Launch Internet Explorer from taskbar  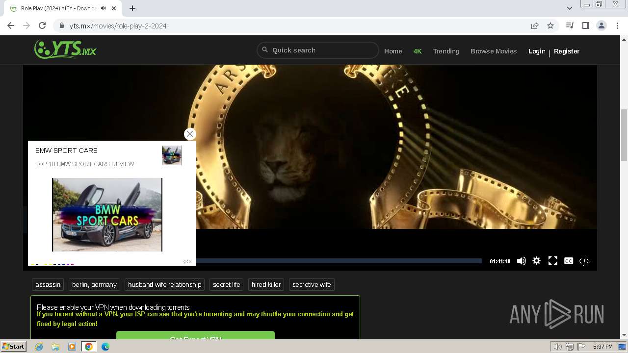pyautogui.click(x=39, y=346)
